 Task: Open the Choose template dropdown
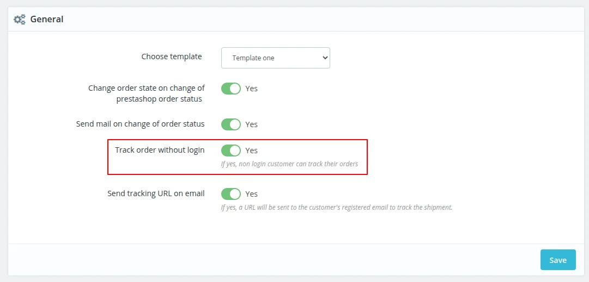[275, 58]
